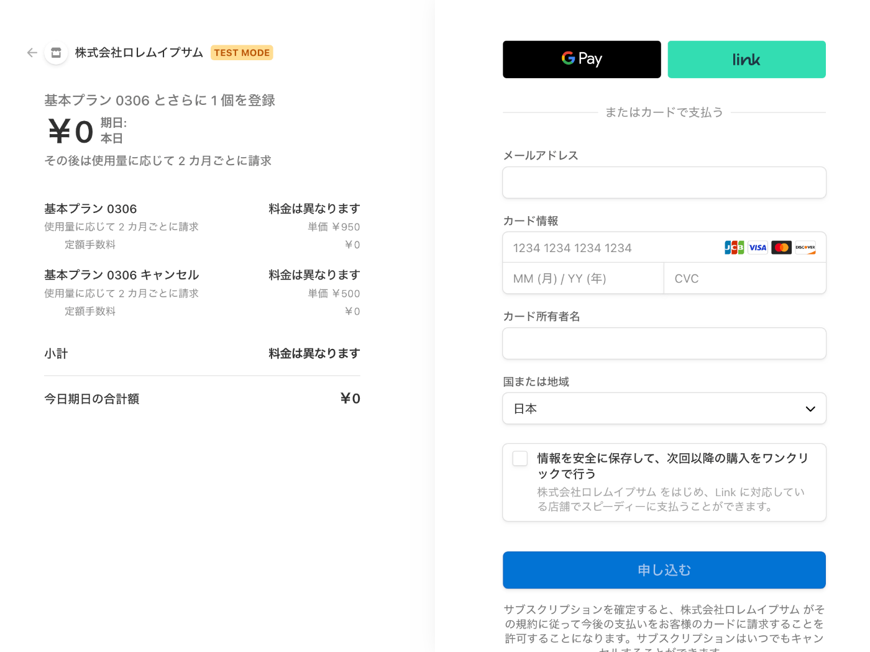Viewport: 870px width, 652px height.
Task: Click the chevron arrow in the 日本 dropdown
Action: pos(810,409)
